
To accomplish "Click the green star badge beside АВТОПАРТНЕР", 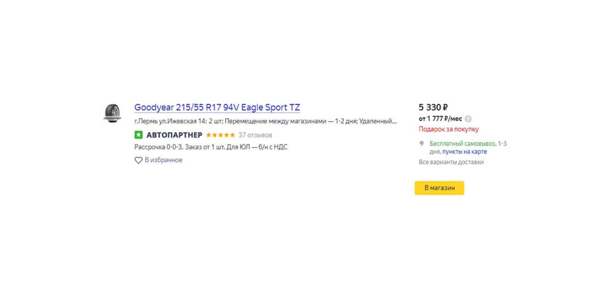I will point(139,135).
